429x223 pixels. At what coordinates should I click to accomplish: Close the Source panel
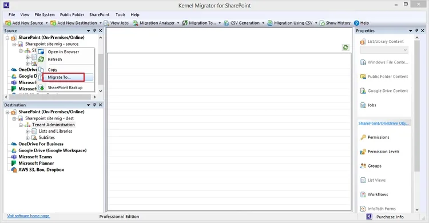101,31
